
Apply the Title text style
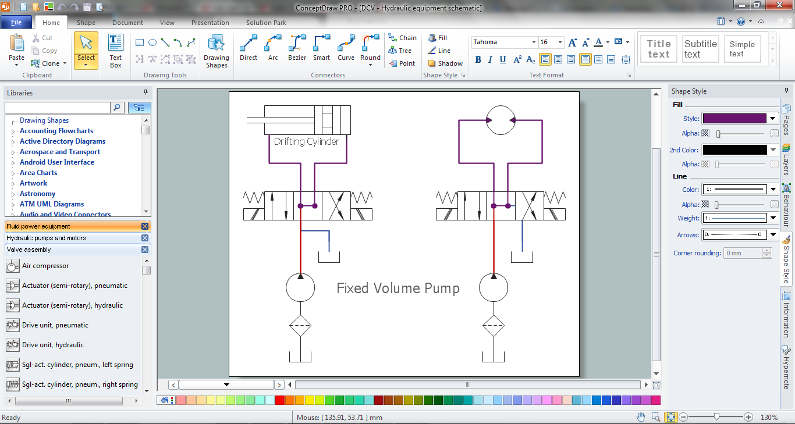[658, 49]
